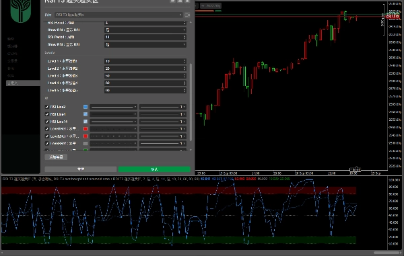404x256 pixels.
Task: Uncheck the checkbox of the gray level line
Action: (x=47, y=143)
